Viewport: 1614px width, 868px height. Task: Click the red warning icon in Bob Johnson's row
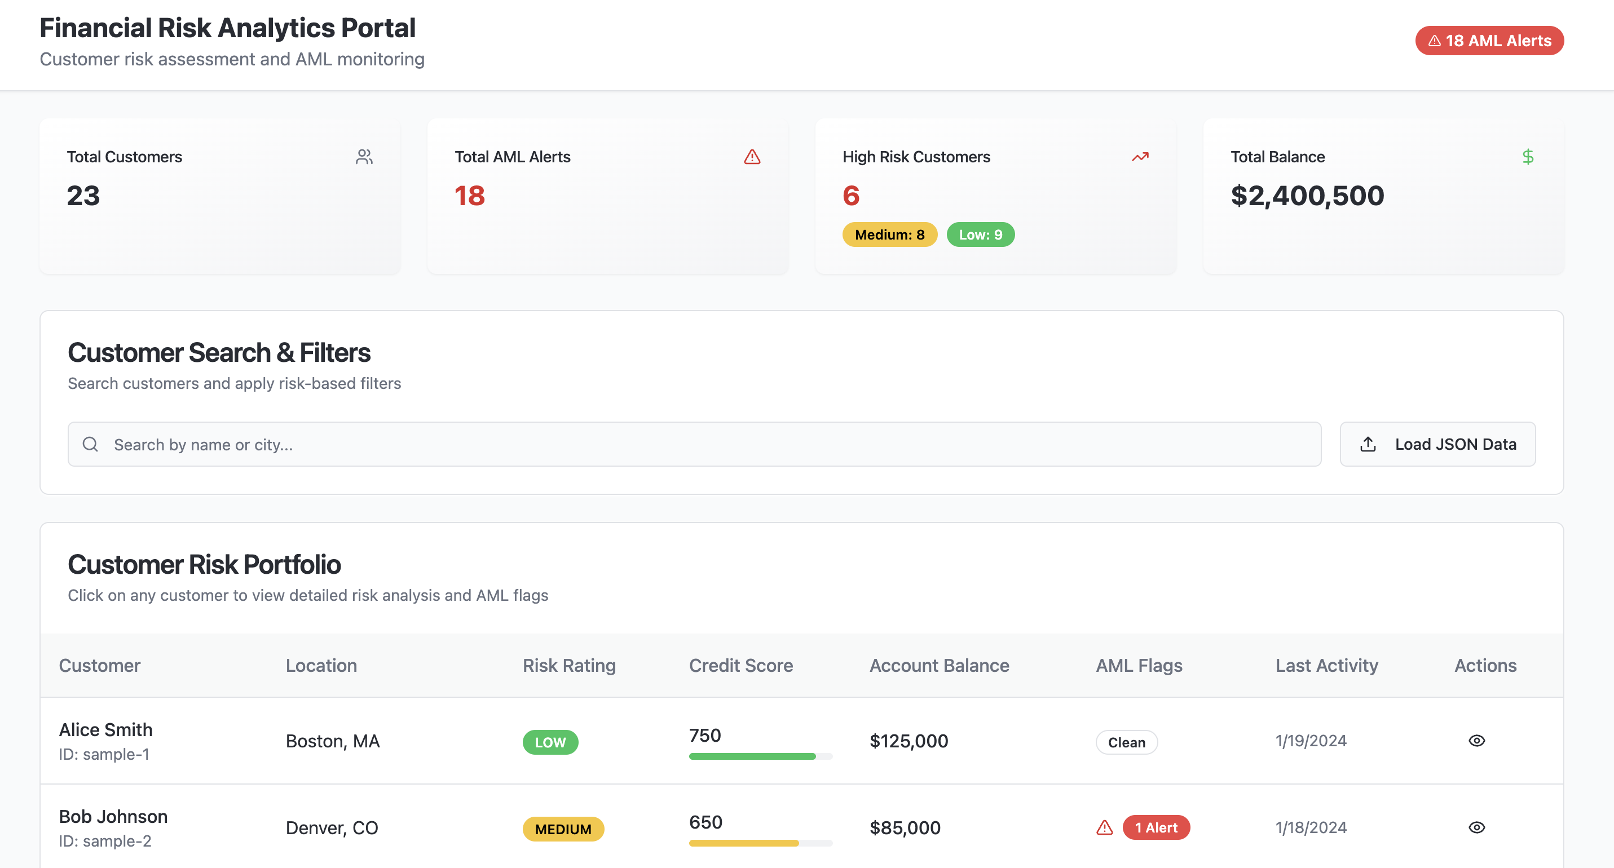click(x=1105, y=827)
